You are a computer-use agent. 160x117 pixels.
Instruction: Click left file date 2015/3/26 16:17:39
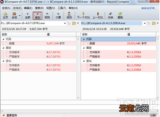pyautogui.click(x=14, y=29)
